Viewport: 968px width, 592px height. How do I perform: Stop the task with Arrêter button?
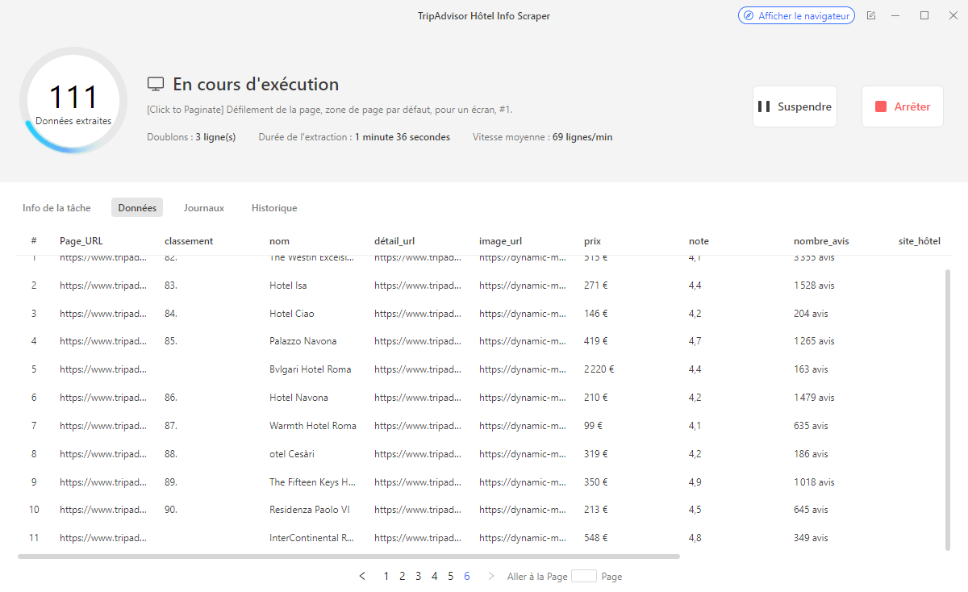pos(903,106)
